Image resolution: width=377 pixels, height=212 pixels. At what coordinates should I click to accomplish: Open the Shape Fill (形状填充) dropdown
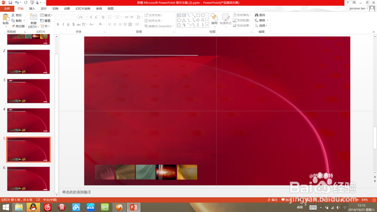point(242,15)
